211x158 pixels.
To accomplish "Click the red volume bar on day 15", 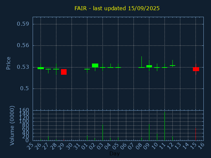I will click(196, 134).
